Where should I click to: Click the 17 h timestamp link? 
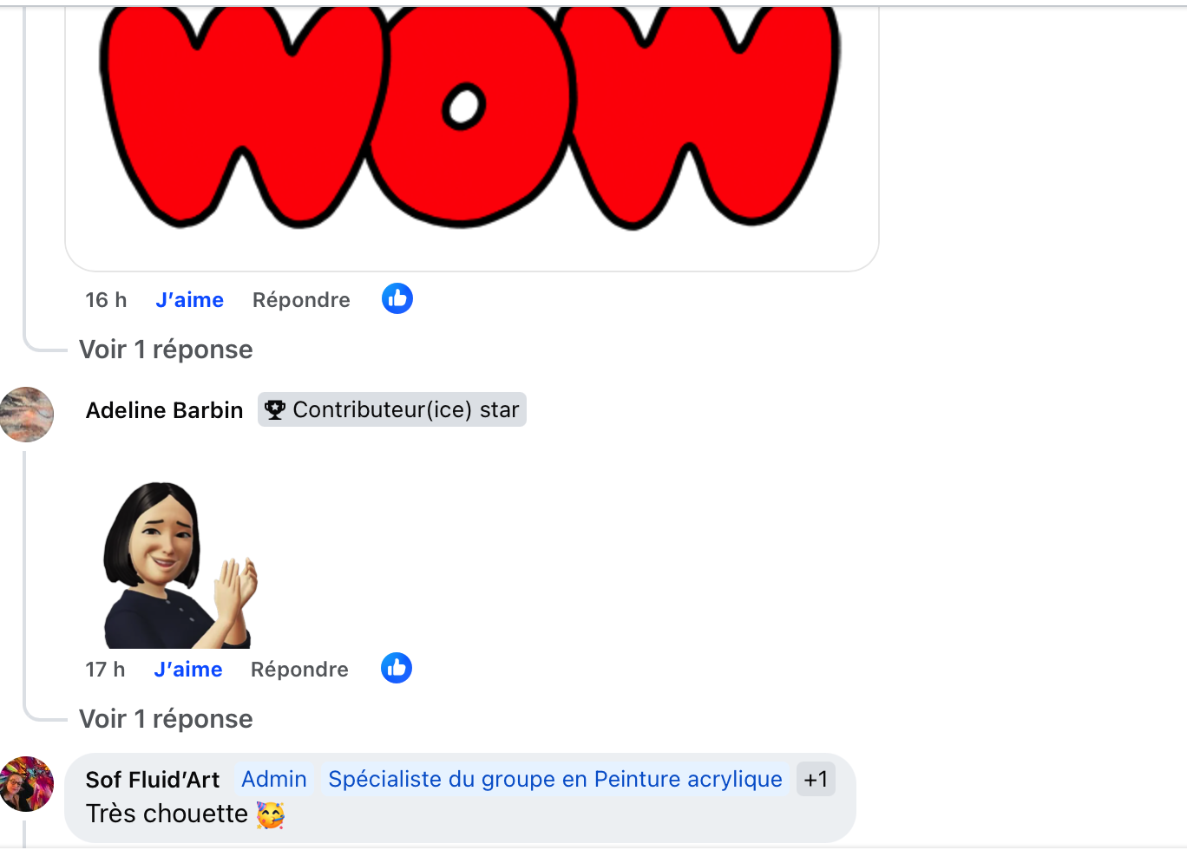tap(105, 670)
